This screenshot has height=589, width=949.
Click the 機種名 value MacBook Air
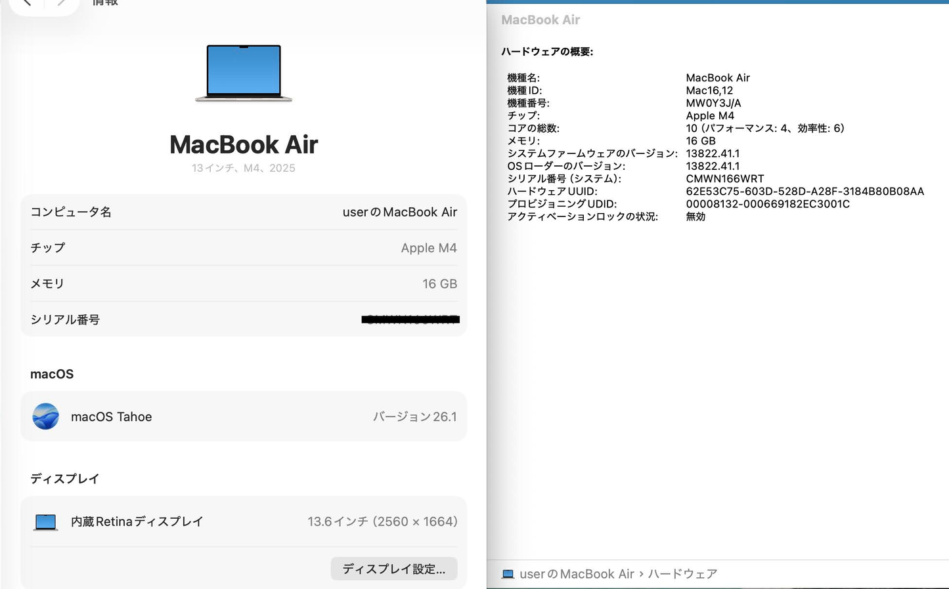[718, 77]
